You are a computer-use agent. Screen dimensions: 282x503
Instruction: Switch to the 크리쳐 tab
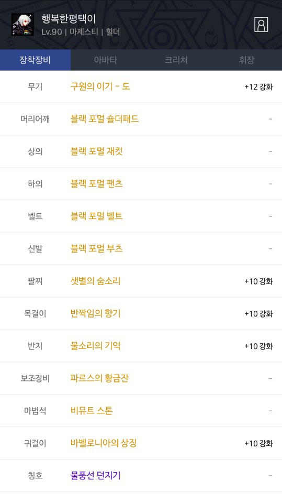176,60
